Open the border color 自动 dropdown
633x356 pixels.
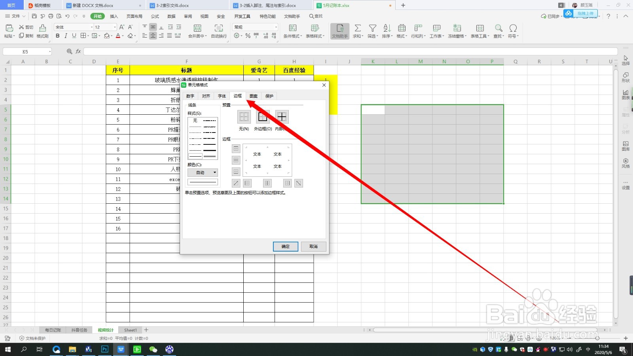click(x=203, y=172)
